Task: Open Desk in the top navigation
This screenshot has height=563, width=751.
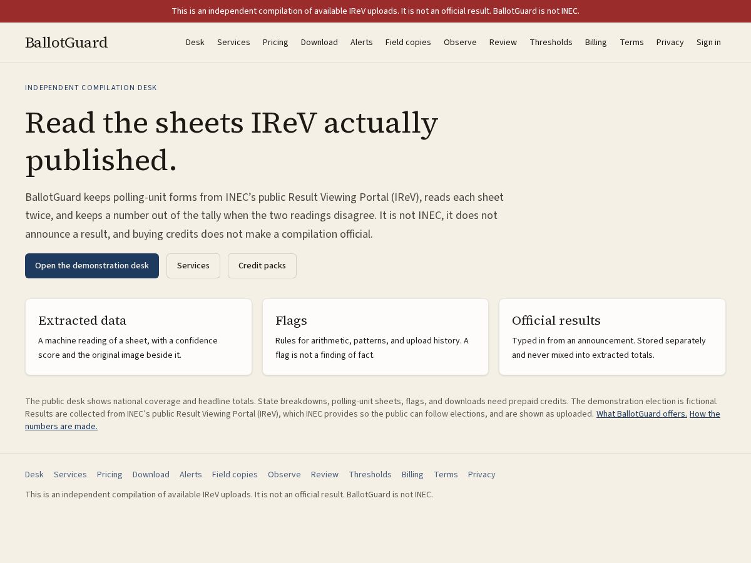Action: coord(195,42)
